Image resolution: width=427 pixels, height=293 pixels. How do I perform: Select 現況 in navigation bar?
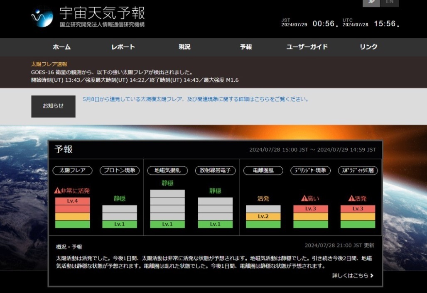coord(184,47)
